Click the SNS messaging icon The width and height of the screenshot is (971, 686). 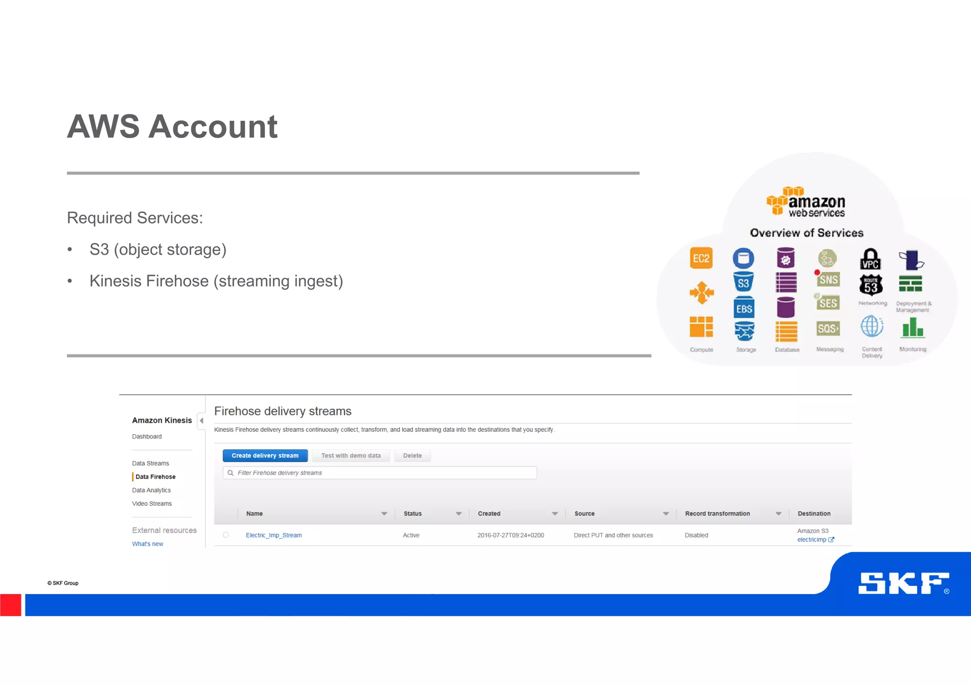click(828, 279)
